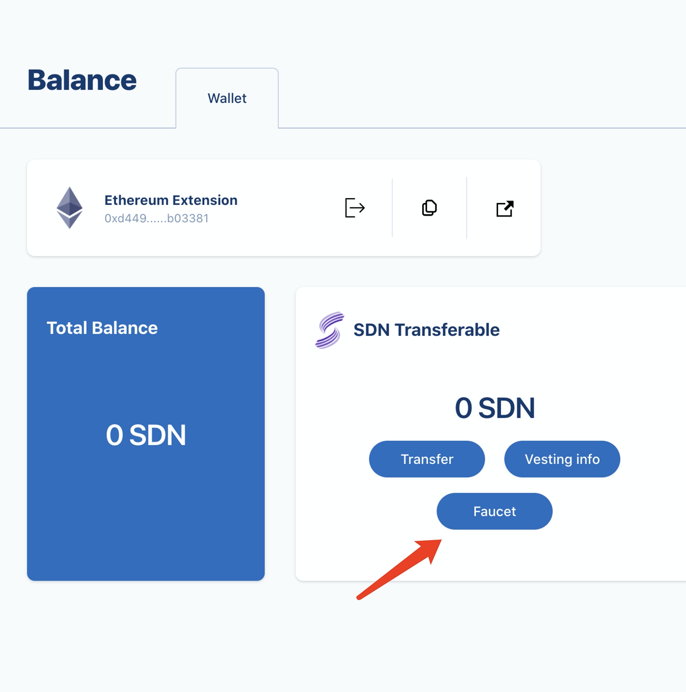Copy the wallet address using copy icon
Viewport: 686px width, 692px height.
click(x=429, y=208)
